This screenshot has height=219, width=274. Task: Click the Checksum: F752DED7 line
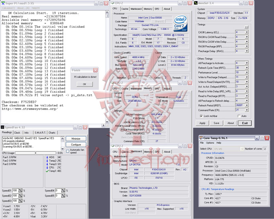pos(19,102)
